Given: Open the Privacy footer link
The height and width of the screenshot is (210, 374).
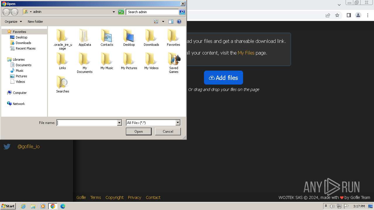Looking at the screenshot, I should (x=134, y=197).
